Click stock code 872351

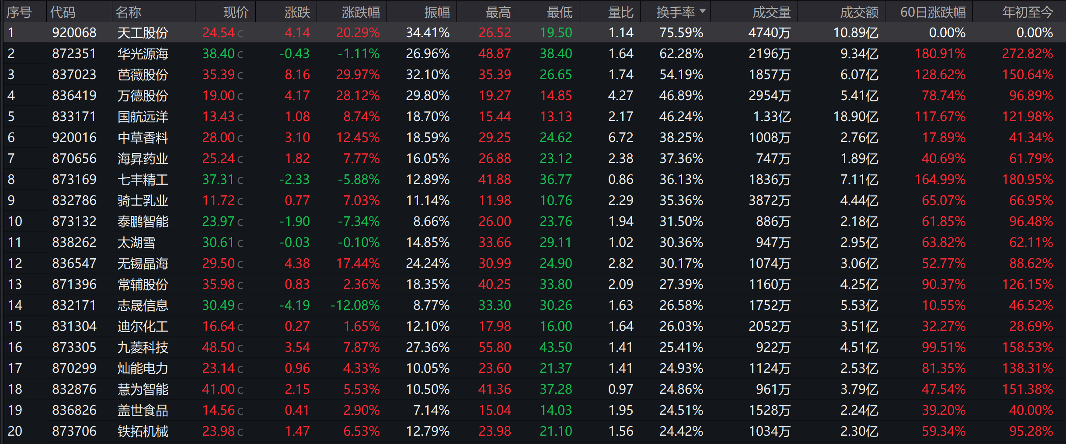74,54
